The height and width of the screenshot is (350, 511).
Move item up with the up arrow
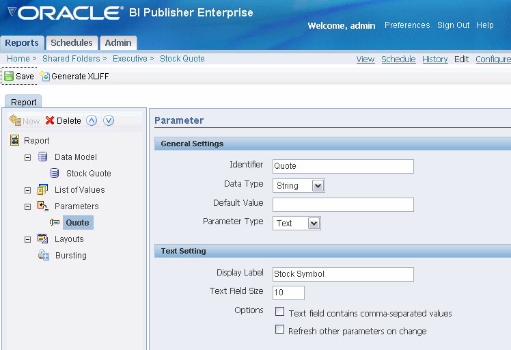pos(92,120)
